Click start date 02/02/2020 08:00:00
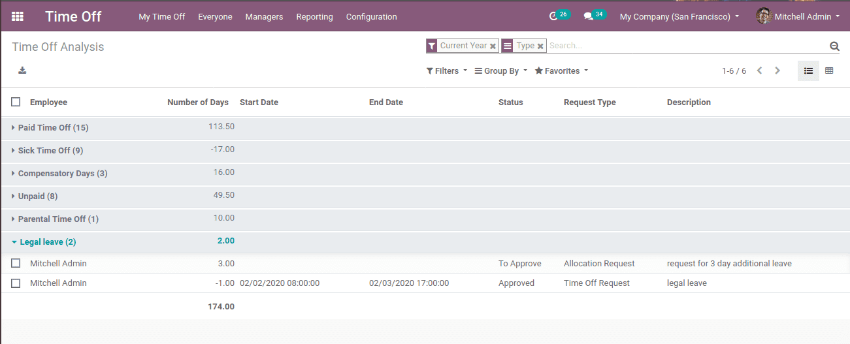This screenshot has height=344, width=850. [280, 283]
